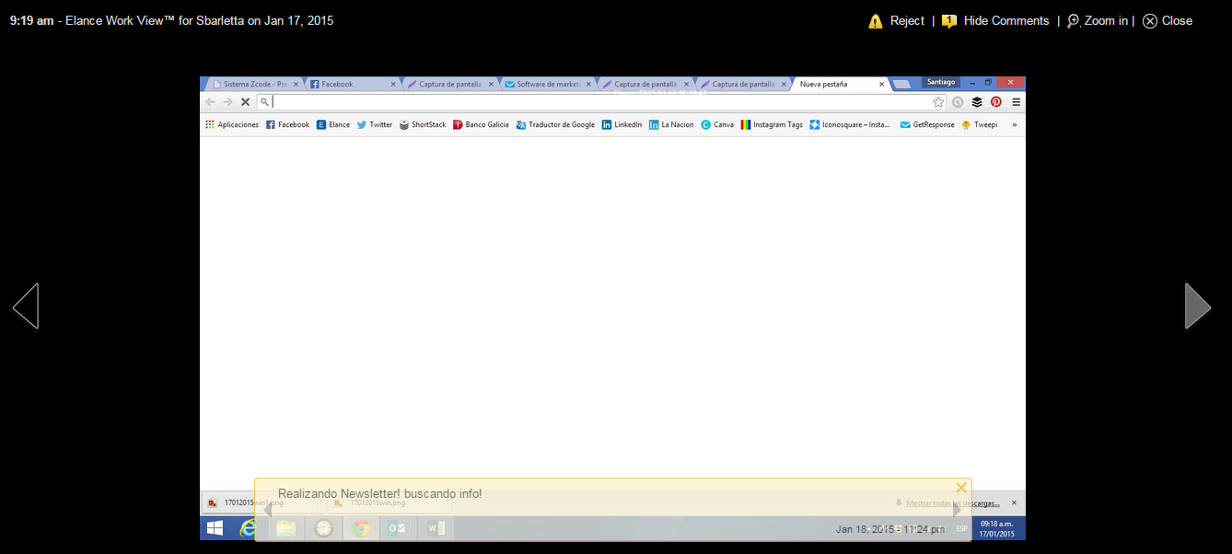Click into the Chrome address bar
1232x554 pixels.
point(601,102)
